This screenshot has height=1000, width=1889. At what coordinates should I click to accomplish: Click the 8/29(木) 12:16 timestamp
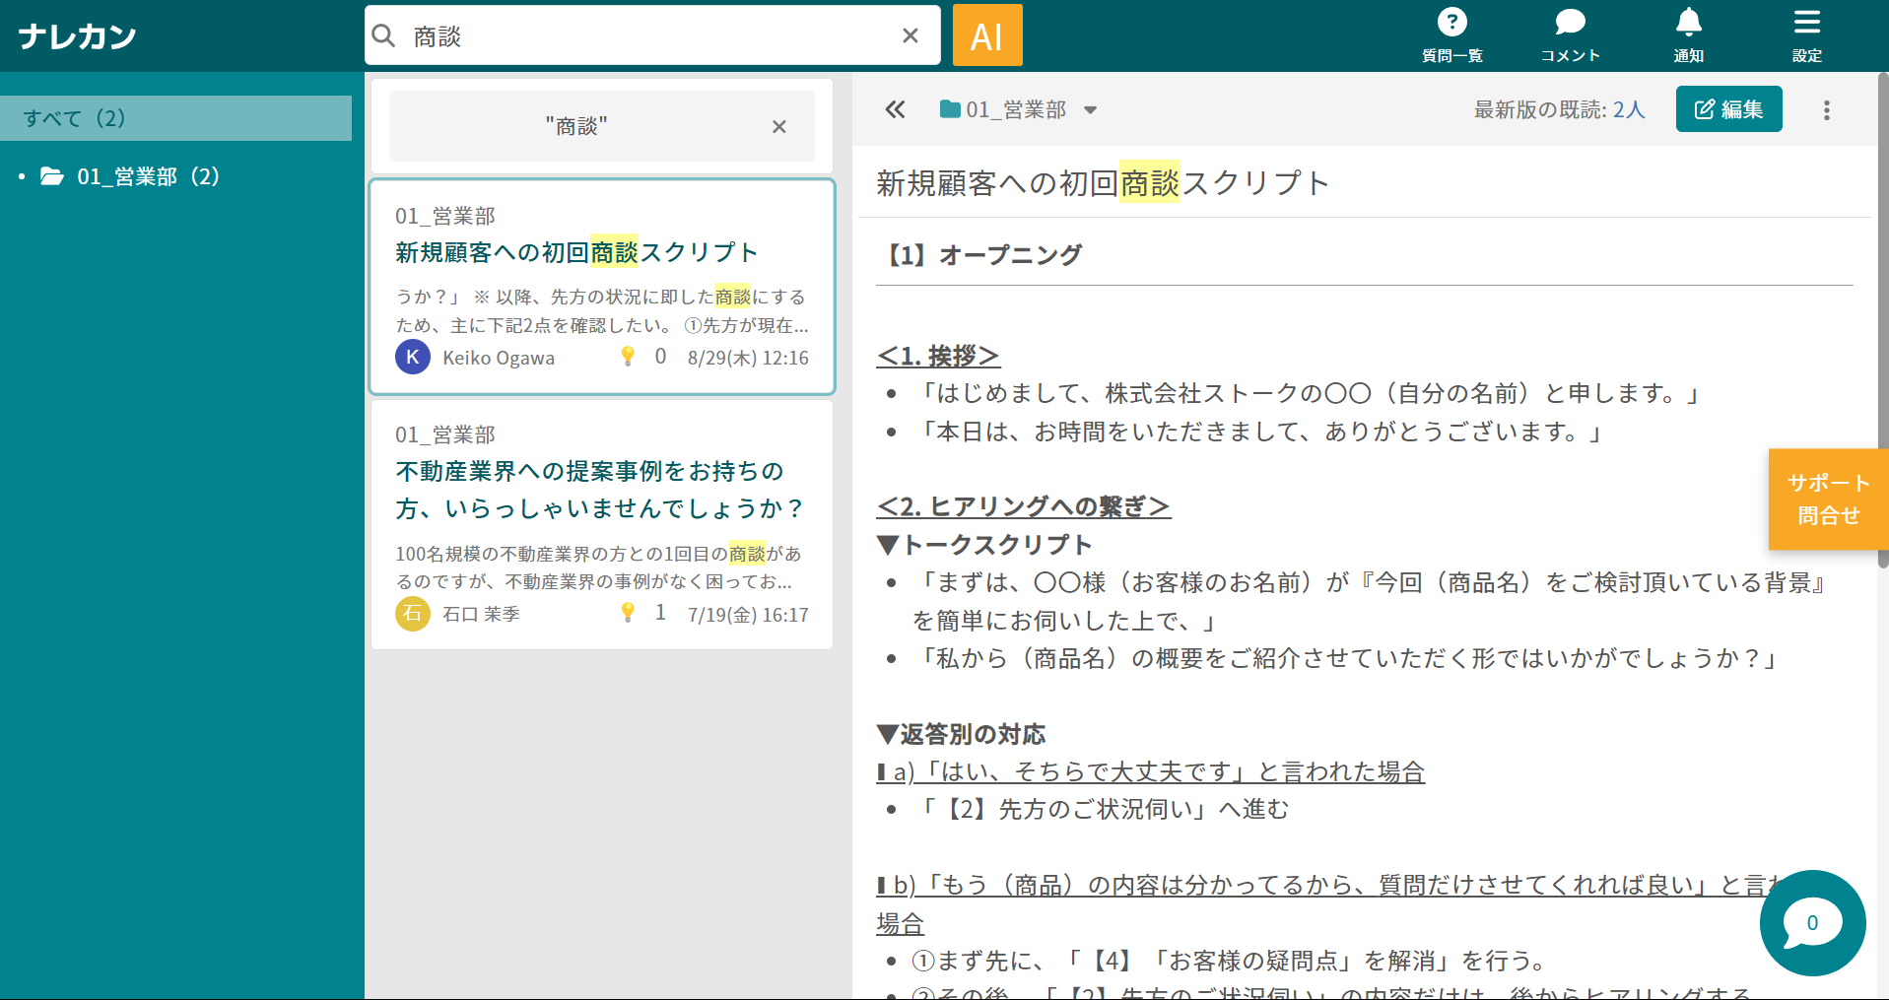click(748, 358)
